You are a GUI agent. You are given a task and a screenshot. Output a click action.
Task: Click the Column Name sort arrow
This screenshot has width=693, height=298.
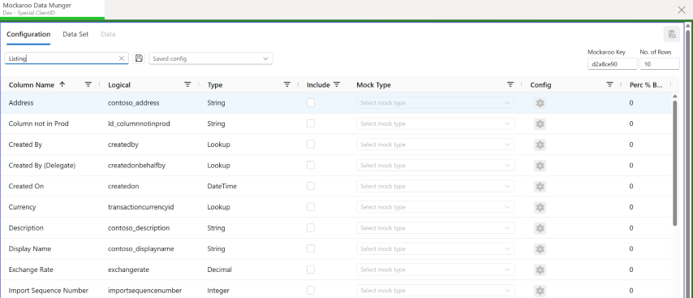[x=62, y=84]
